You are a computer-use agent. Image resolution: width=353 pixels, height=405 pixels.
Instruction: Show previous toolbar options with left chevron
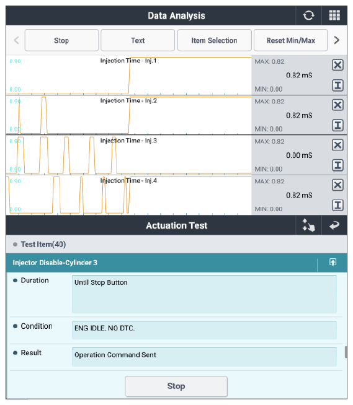point(16,40)
